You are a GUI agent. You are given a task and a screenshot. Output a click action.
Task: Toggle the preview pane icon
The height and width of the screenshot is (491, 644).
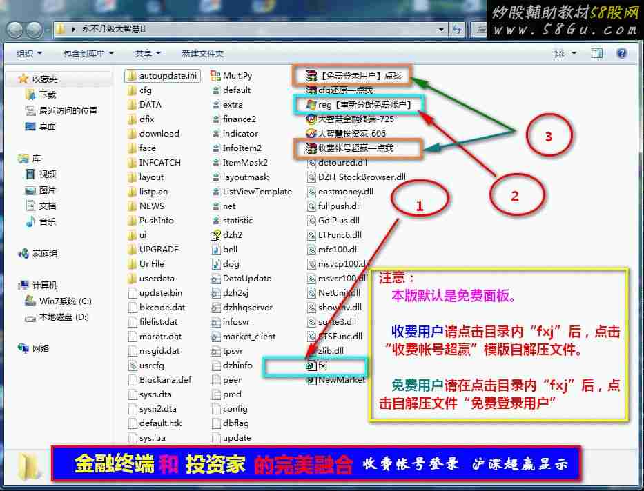597,53
